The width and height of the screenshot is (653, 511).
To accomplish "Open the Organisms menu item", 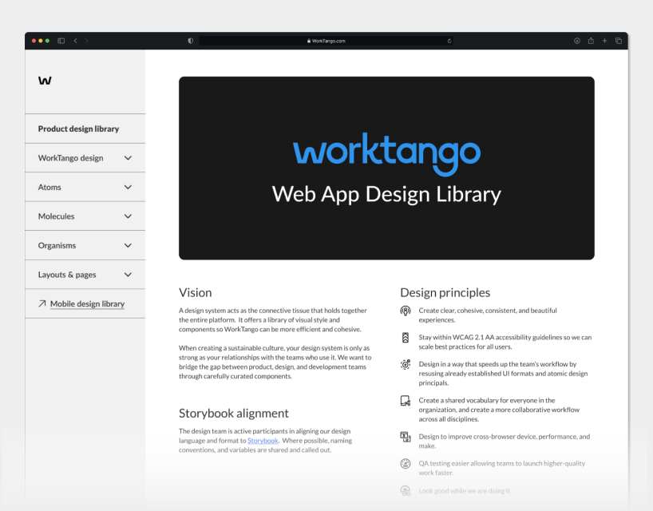I will [85, 245].
